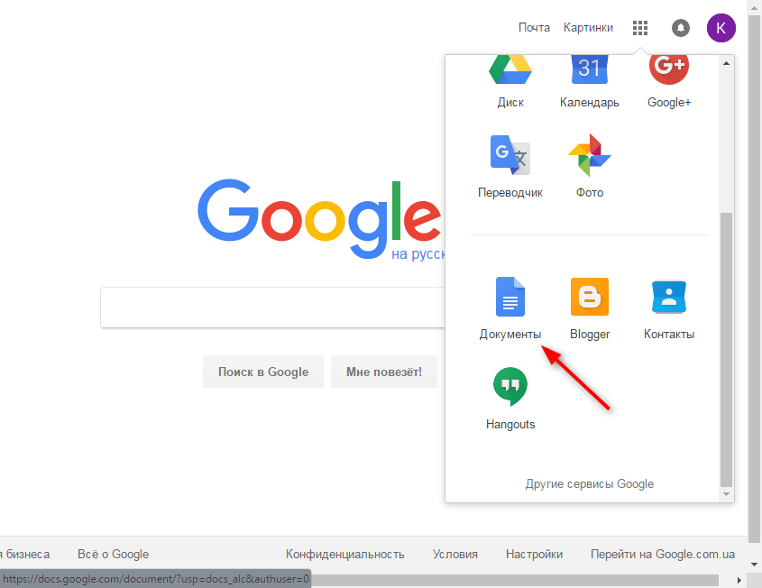Open the notifications bell

(680, 28)
